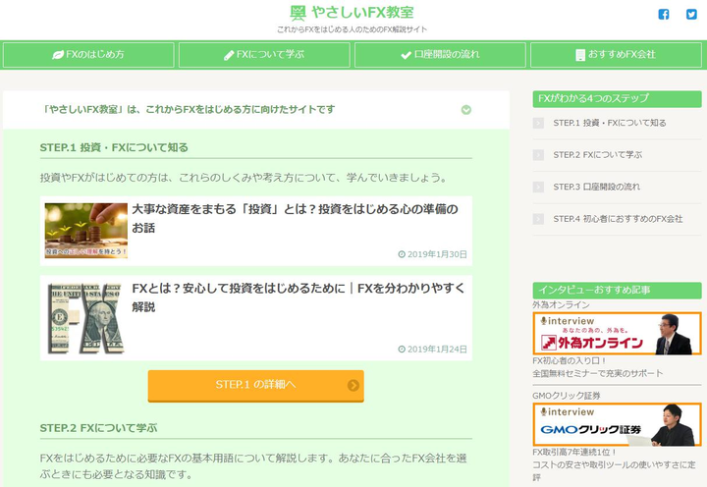Click date 2019年1月30日 on first article
Viewport: 707px width, 487px height.
point(437,254)
